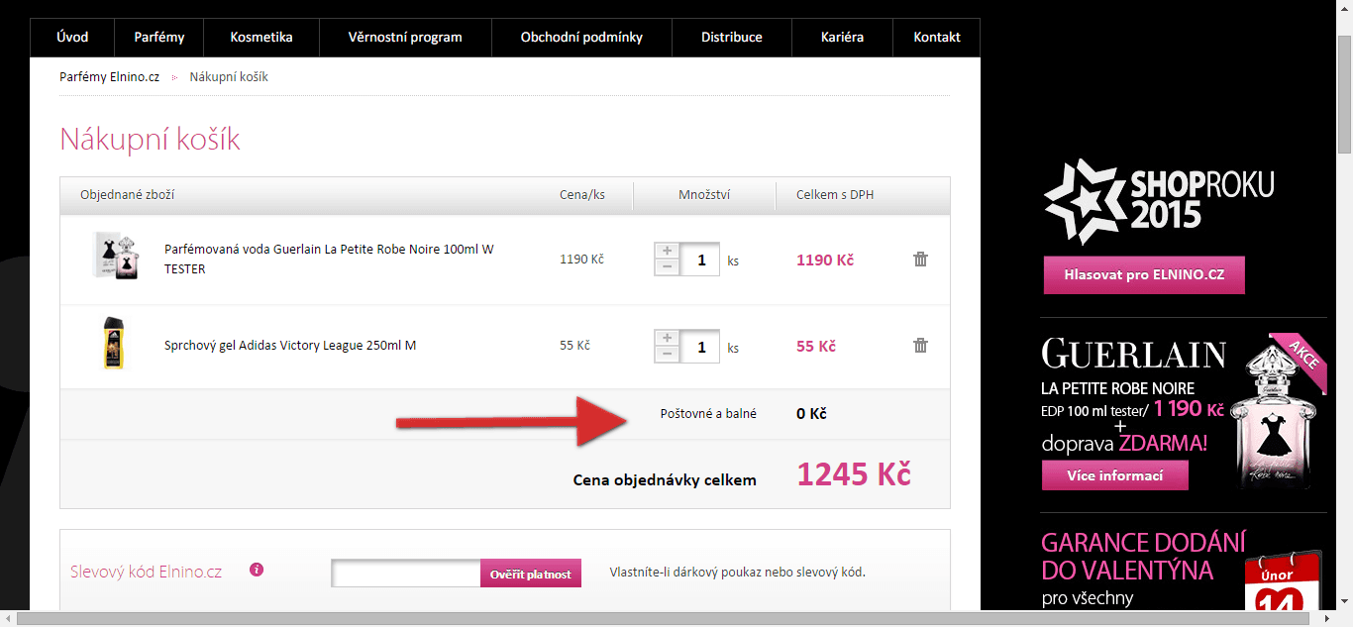Follow Parfémy Elnino.cz breadcrumb link

point(109,76)
